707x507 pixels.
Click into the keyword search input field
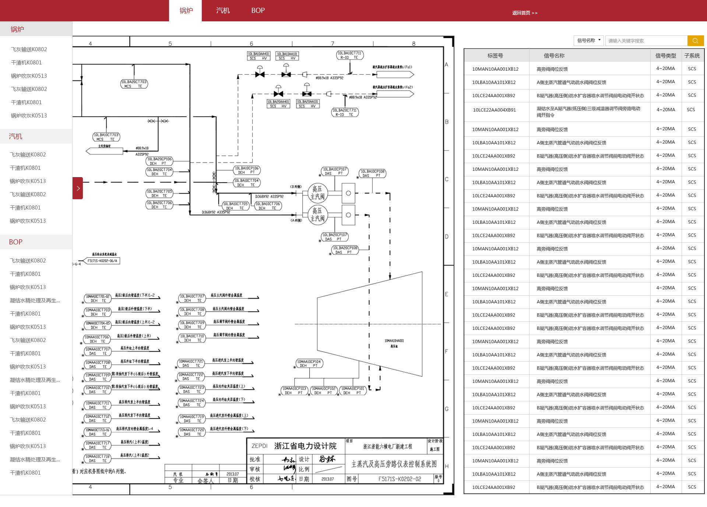tap(646, 41)
